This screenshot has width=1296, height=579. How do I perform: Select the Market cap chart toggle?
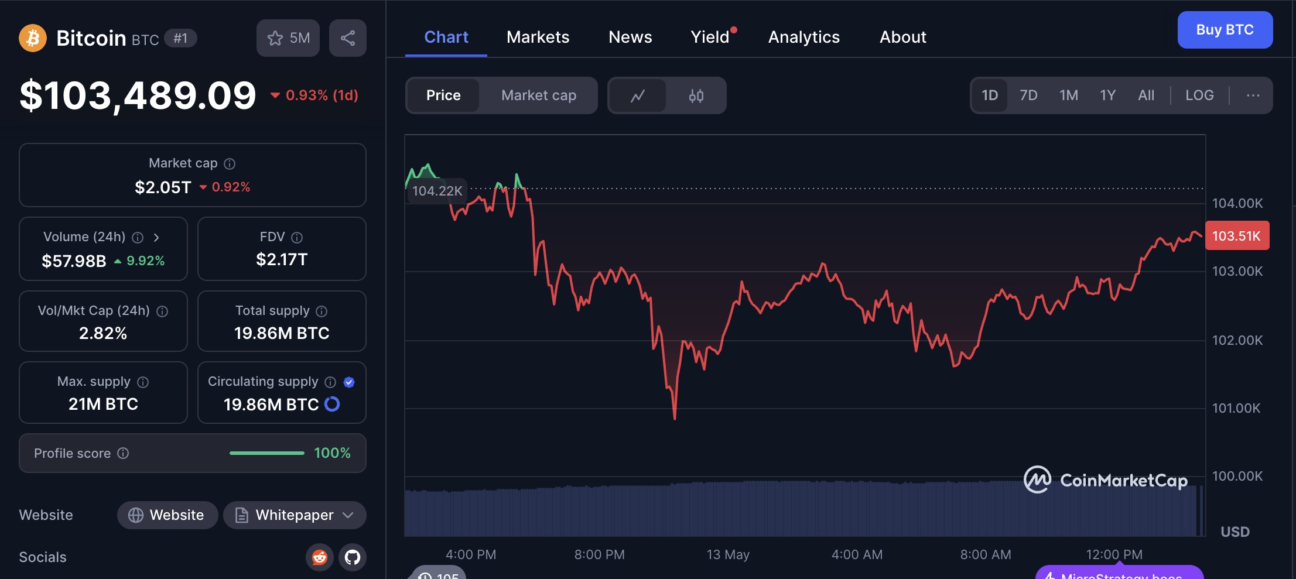(539, 95)
